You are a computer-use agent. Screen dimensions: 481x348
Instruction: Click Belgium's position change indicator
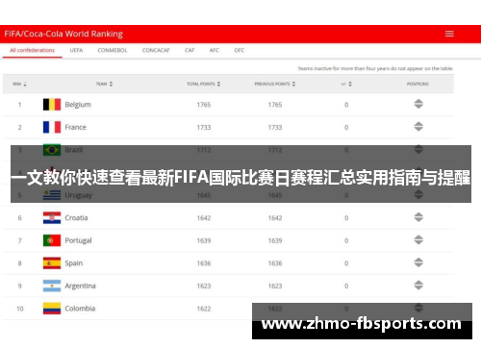418,104
